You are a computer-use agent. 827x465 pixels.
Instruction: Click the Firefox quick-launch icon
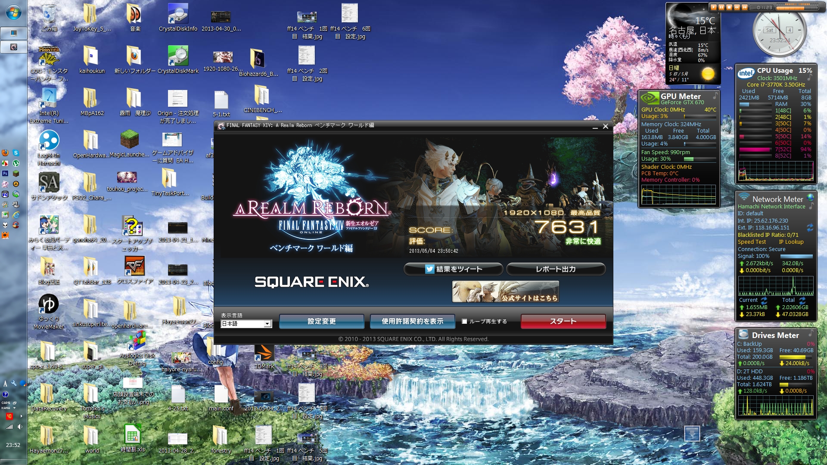pyautogui.click(x=5, y=153)
